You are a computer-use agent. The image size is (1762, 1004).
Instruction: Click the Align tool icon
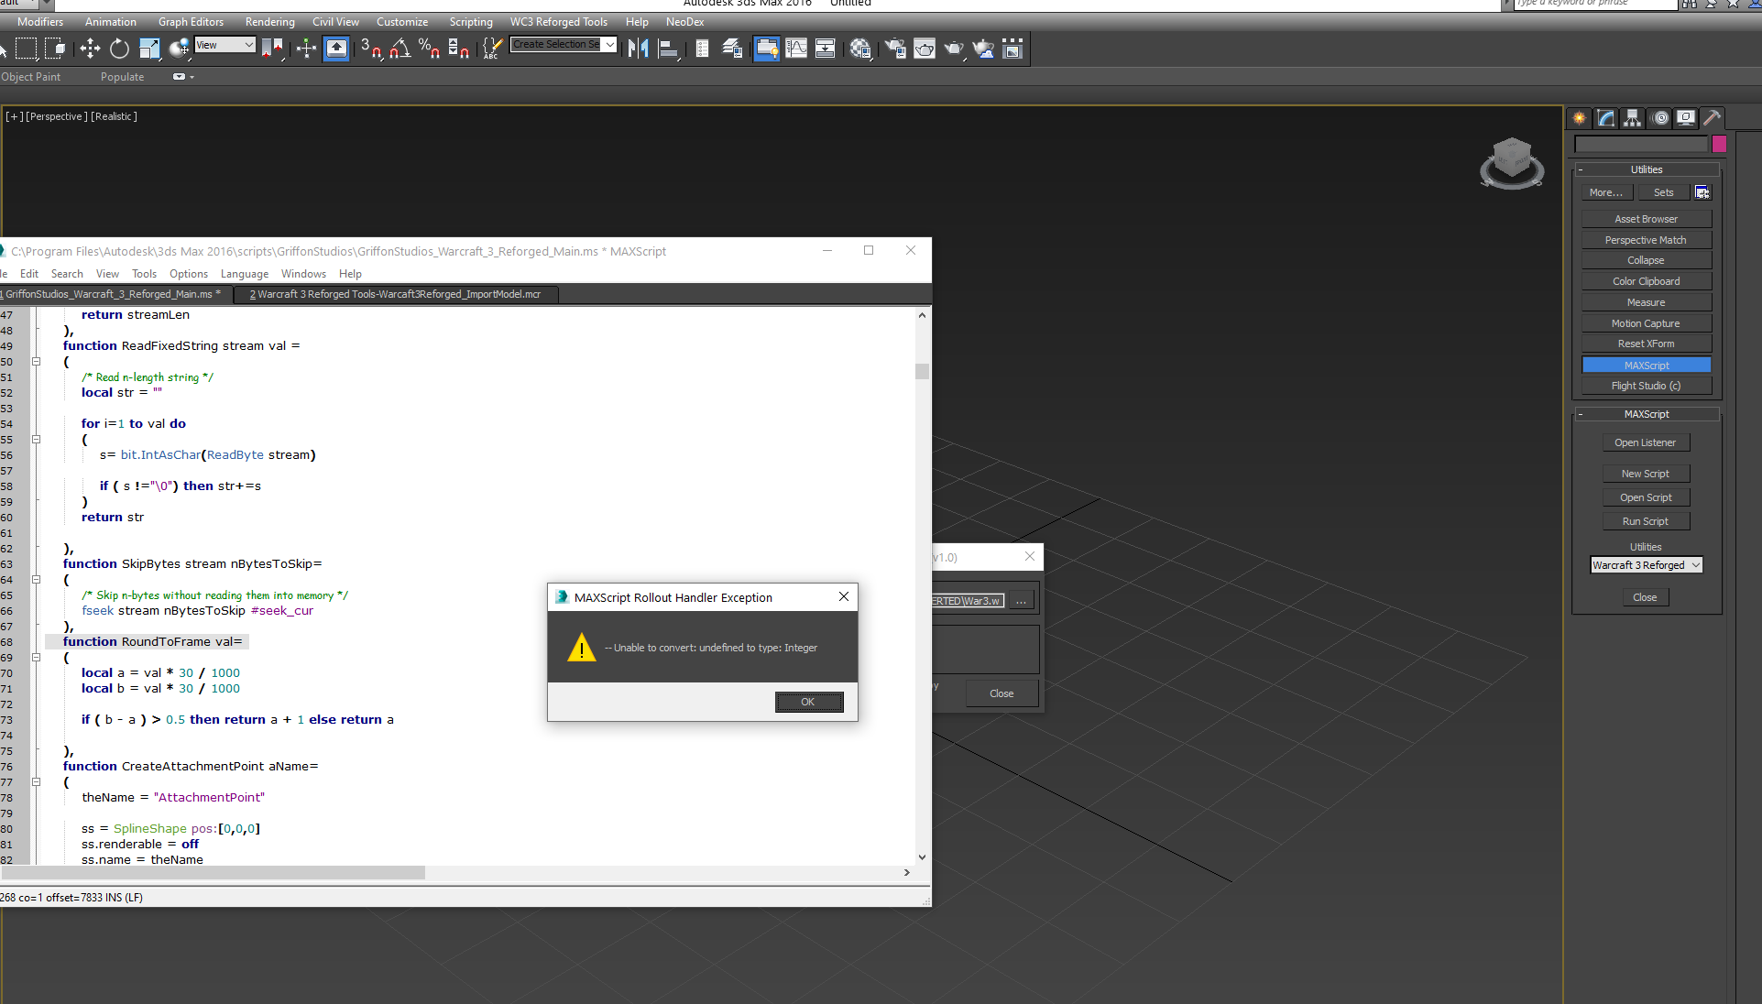pos(668,49)
